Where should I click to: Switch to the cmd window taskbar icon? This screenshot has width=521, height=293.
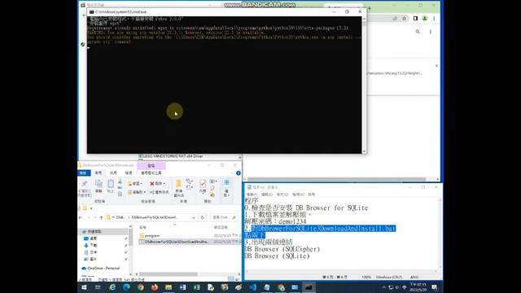tap(309, 287)
